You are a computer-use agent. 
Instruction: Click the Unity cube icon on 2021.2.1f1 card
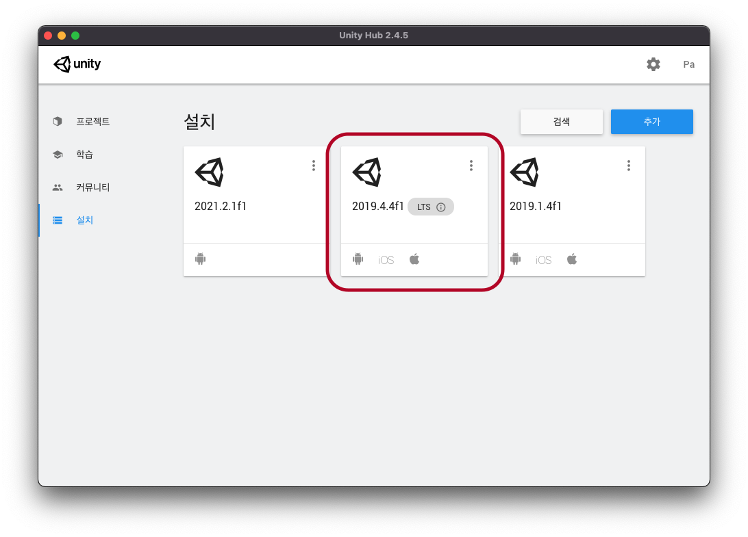[210, 172]
